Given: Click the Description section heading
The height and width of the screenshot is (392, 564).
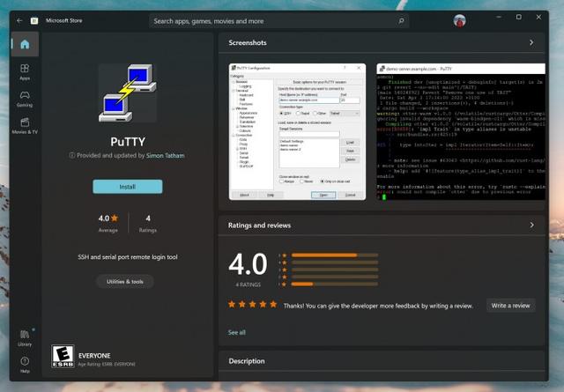Looking at the screenshot, I should coord(247,361).
